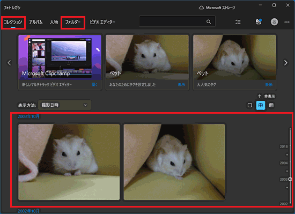Open the import photos icon
The image size is (295, 214).
coord(259,22)
